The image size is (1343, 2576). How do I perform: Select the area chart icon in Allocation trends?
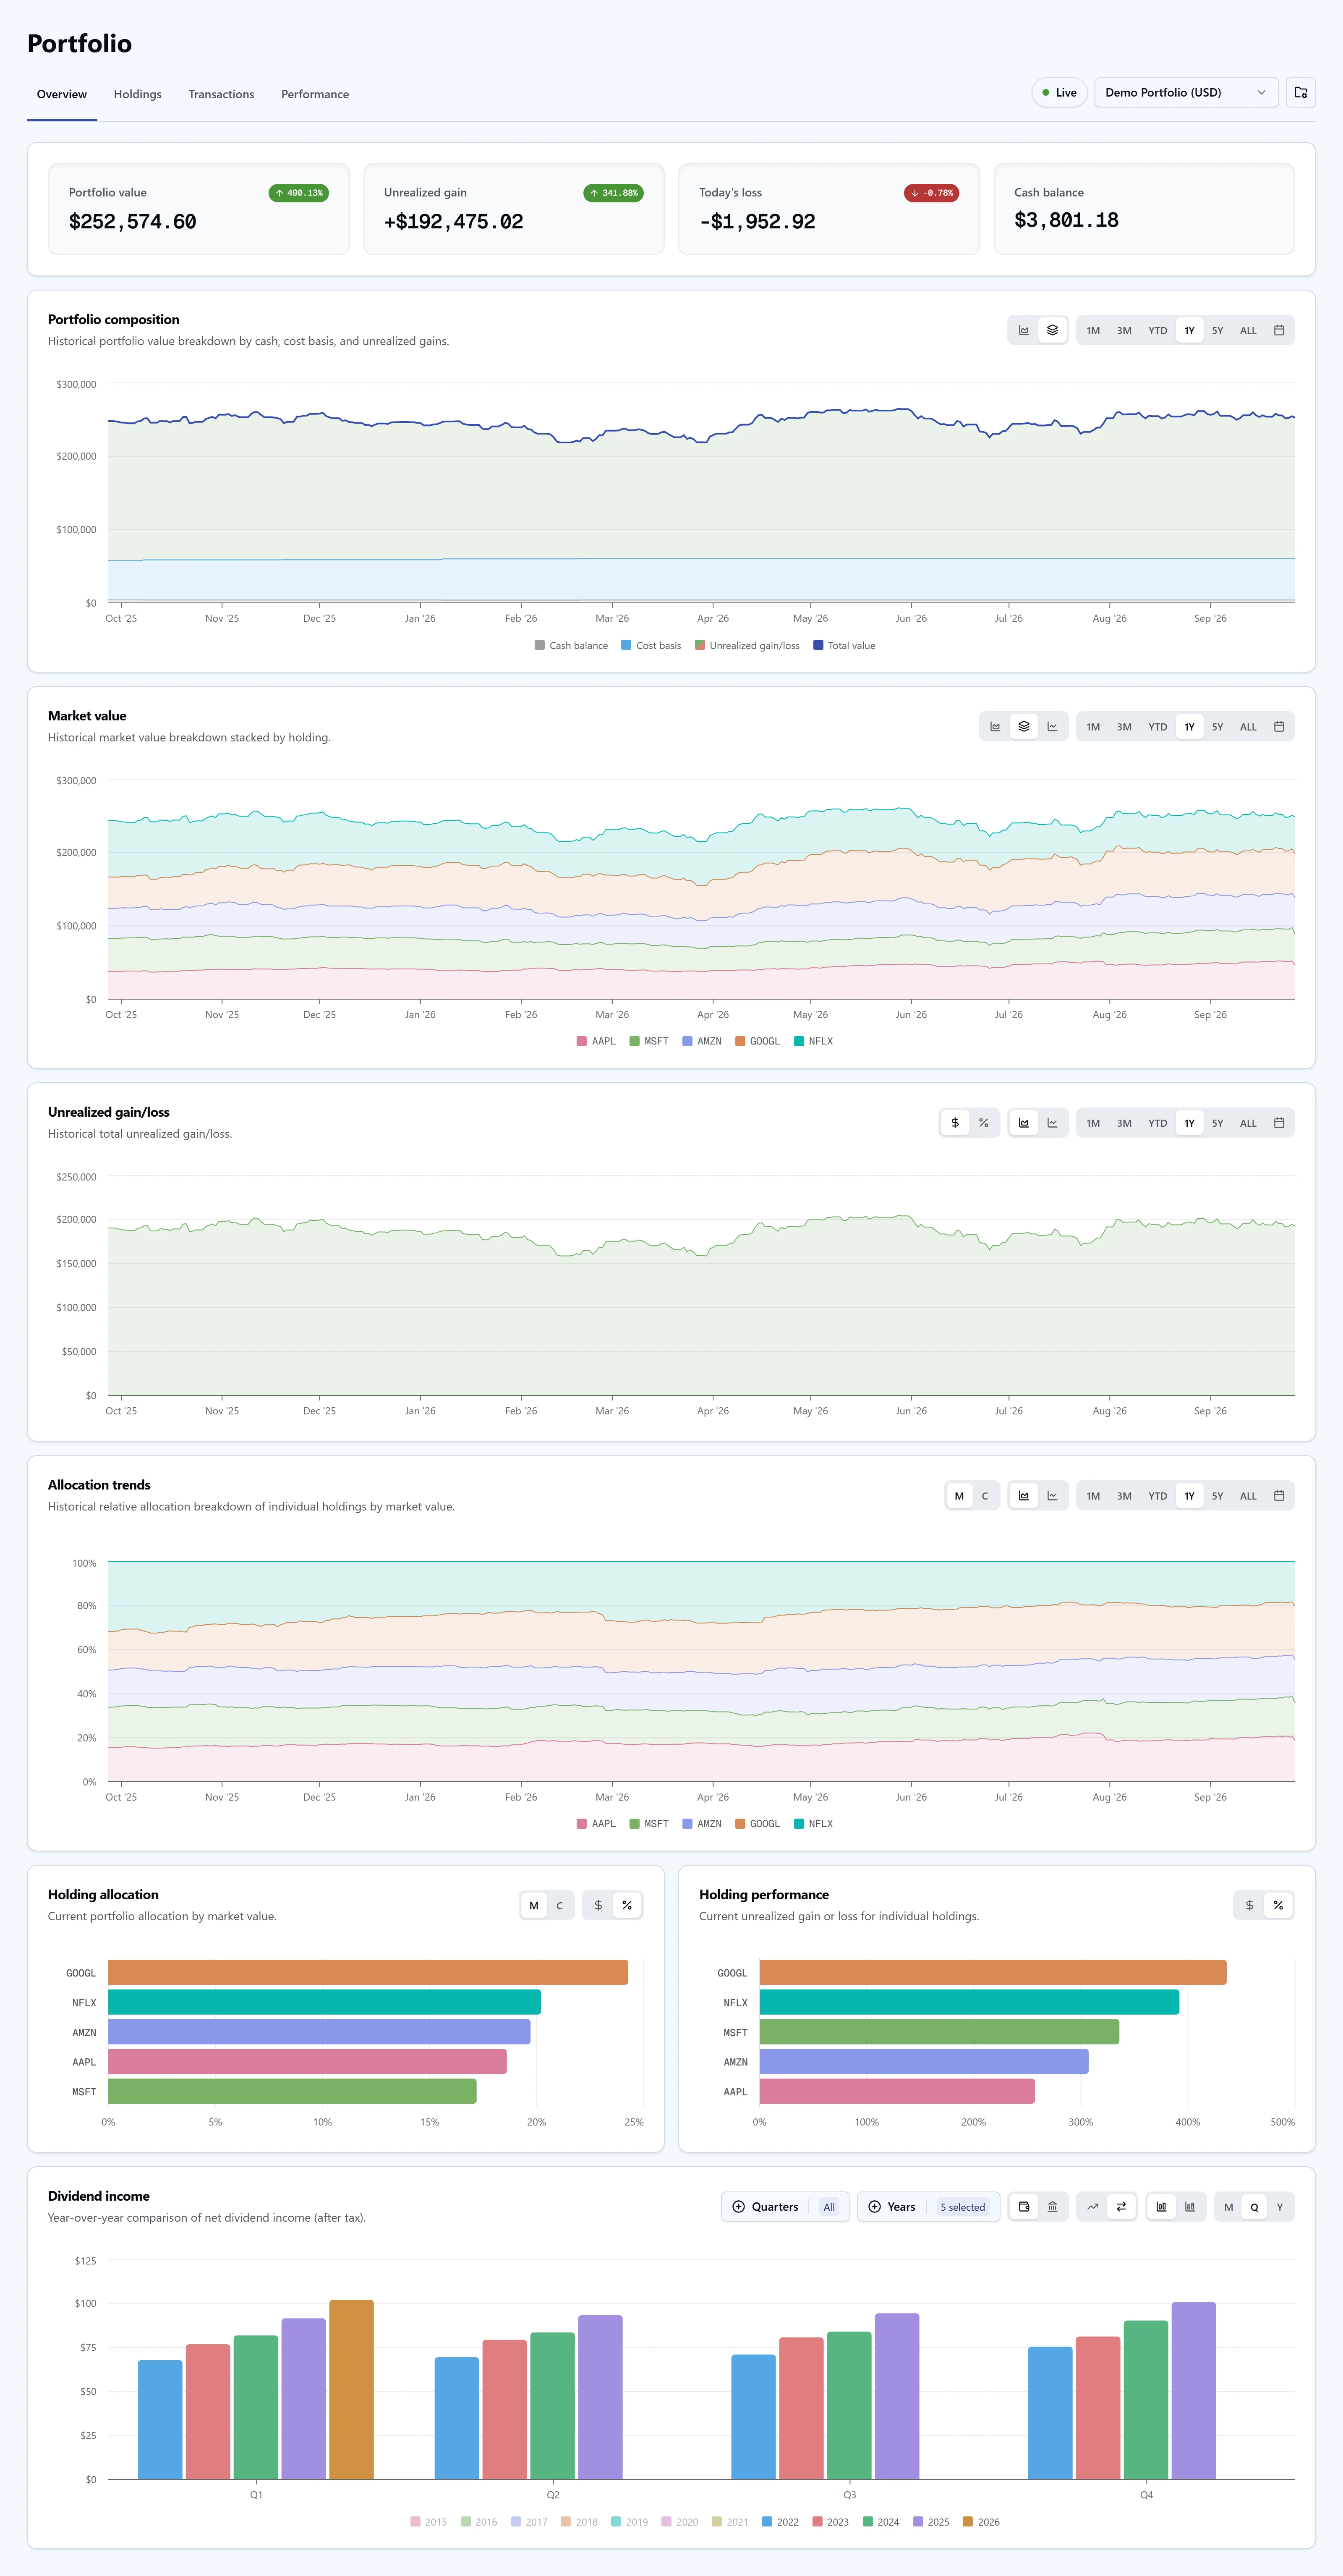[x=1024, y=1496]
